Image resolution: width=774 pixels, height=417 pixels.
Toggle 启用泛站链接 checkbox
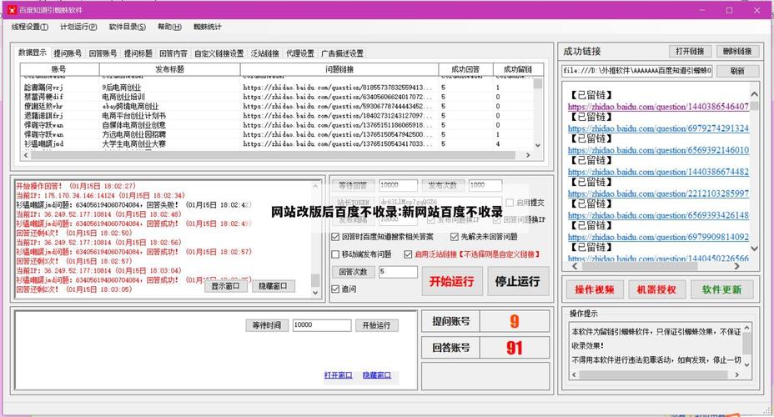point(408,254)
